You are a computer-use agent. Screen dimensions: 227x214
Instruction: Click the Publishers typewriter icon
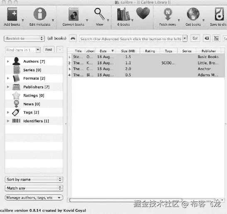point(16,87)
